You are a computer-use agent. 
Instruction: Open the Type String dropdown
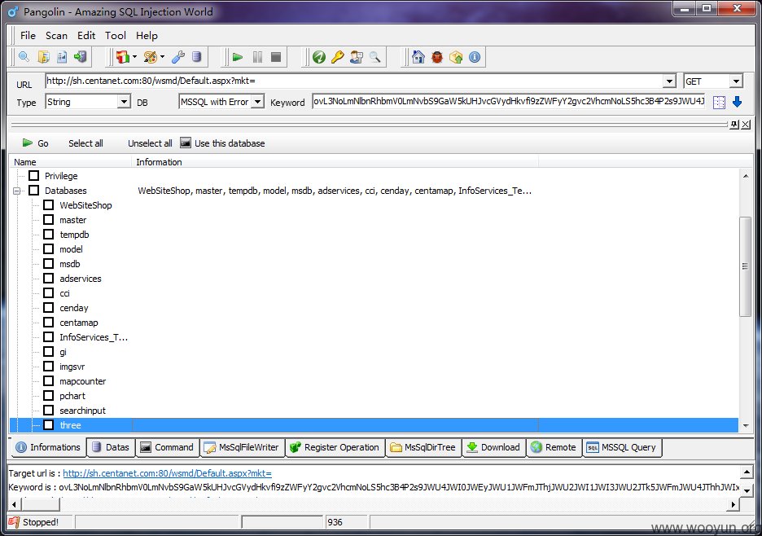[x=124, y=102]
